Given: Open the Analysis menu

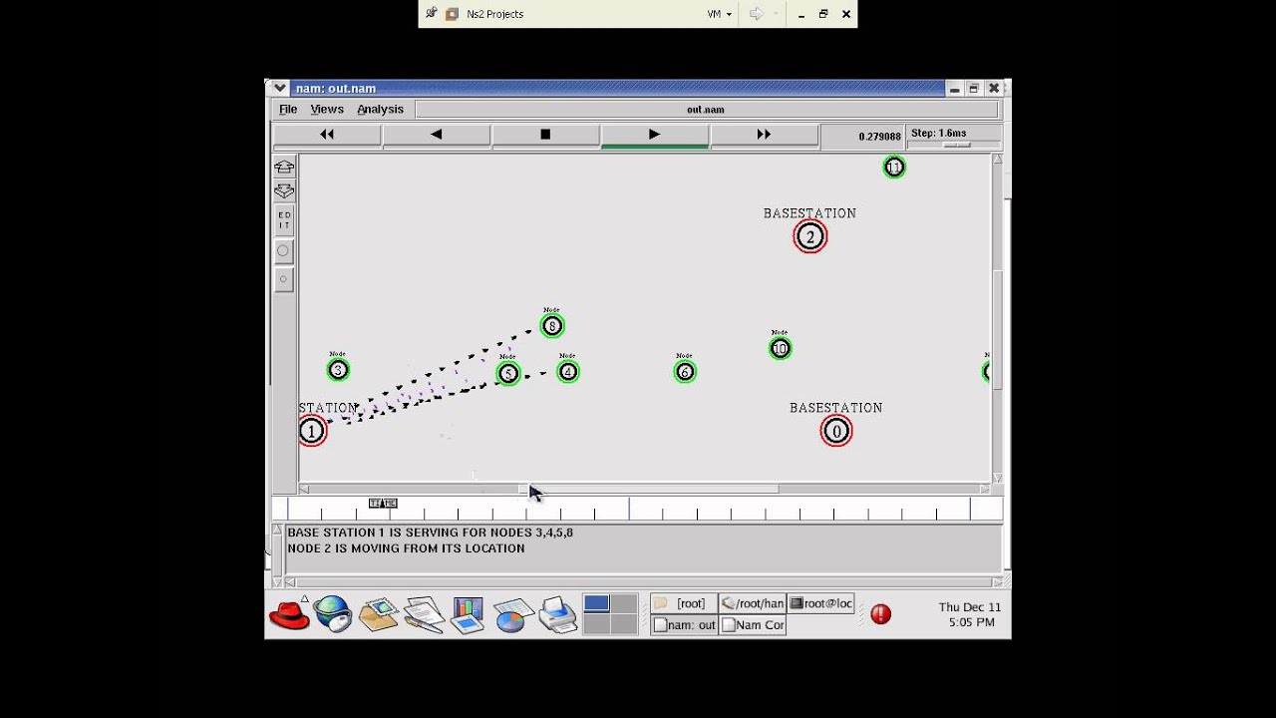Looking at the screenshot, I should tap(381, 110).
